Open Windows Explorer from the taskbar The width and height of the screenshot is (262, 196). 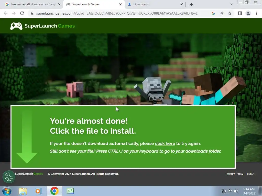tap(23, 191)
